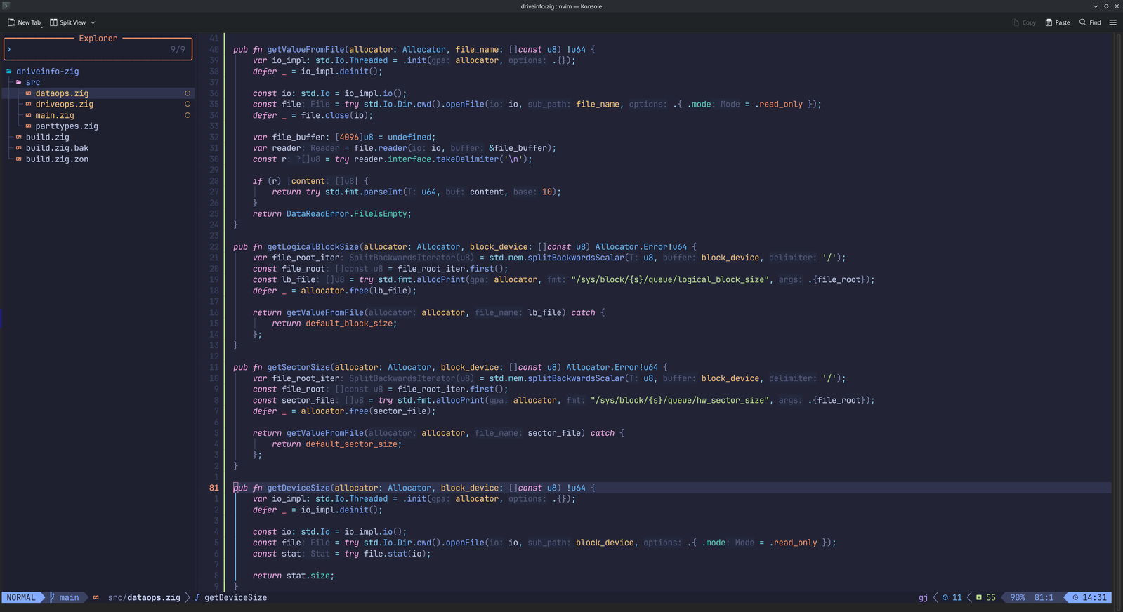Click getSectorSize function name definition
The width and height of the screenshot is (1123, 612).
[x=298, y=368]
